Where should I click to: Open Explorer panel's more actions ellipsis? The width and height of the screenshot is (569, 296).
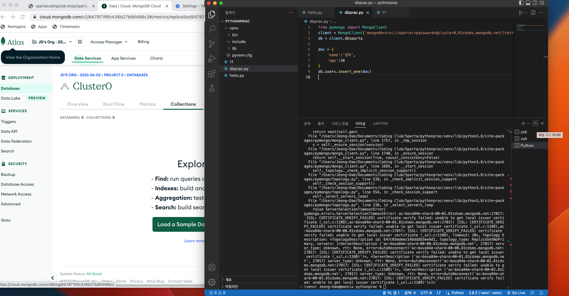tap(291, 13)
